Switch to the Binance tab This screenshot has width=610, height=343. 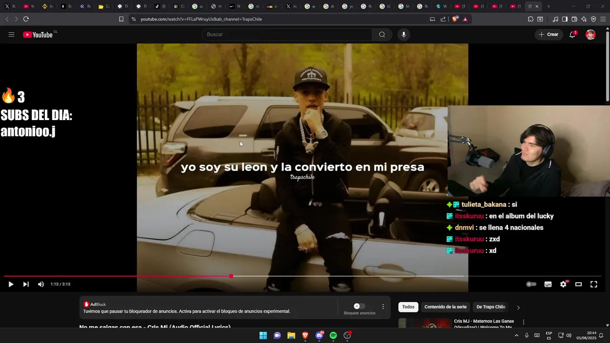(x=48, y=6)
